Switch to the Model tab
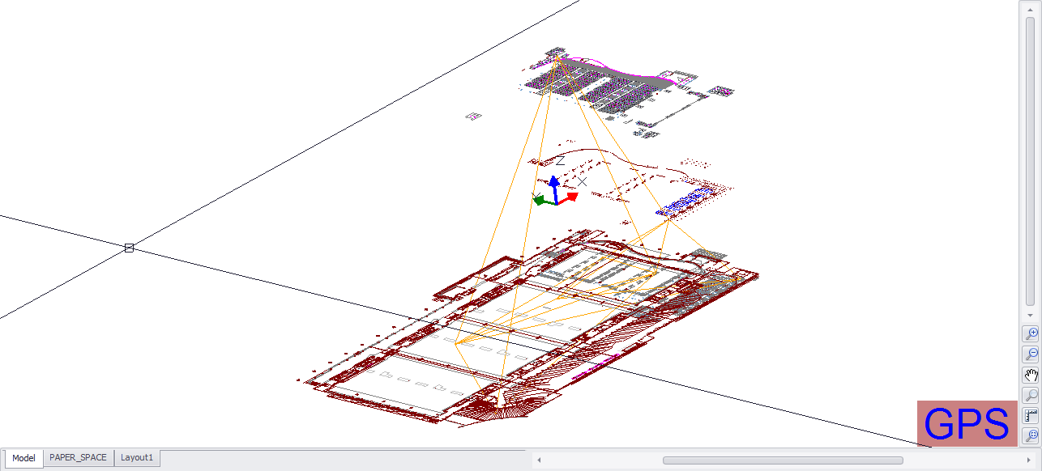Screen dimensions: 1042x471 click(23, 458)
